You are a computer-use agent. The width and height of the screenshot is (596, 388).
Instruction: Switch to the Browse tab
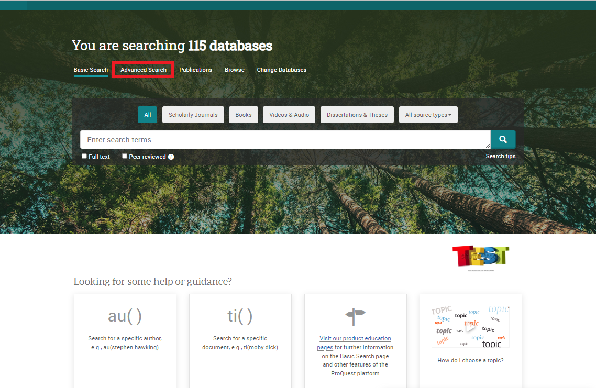[x=234, y=69]
